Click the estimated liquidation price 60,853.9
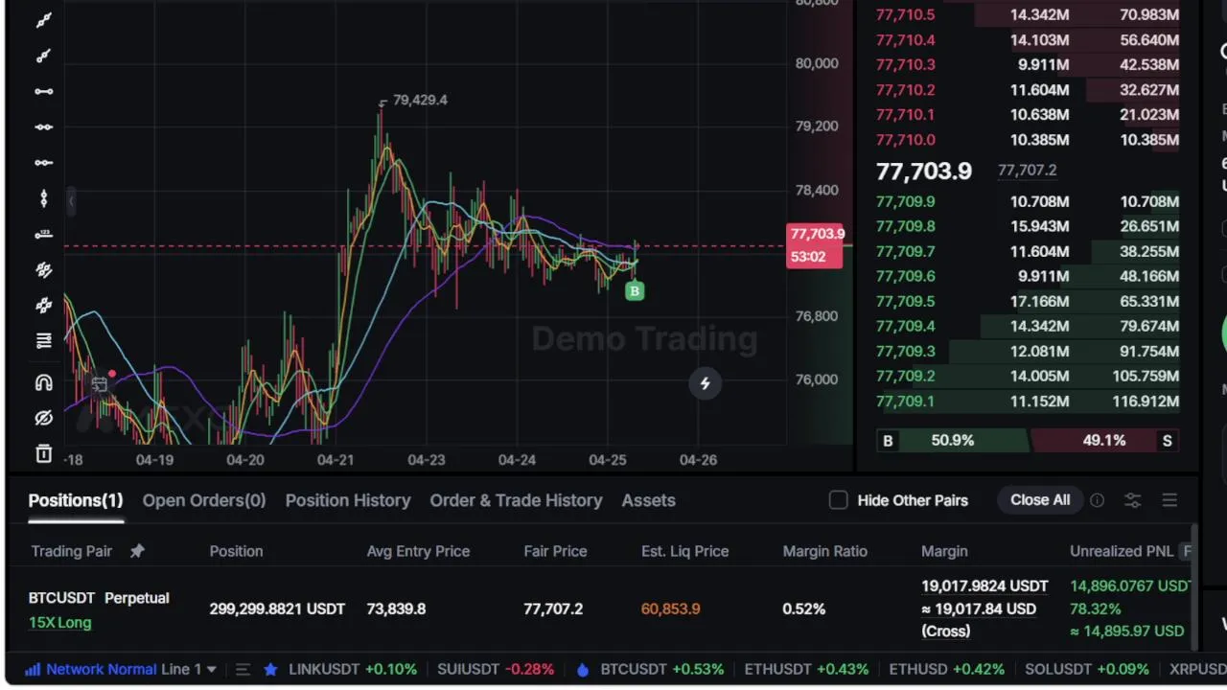This screenshot has width=1227, height=690. click(670, 609)
